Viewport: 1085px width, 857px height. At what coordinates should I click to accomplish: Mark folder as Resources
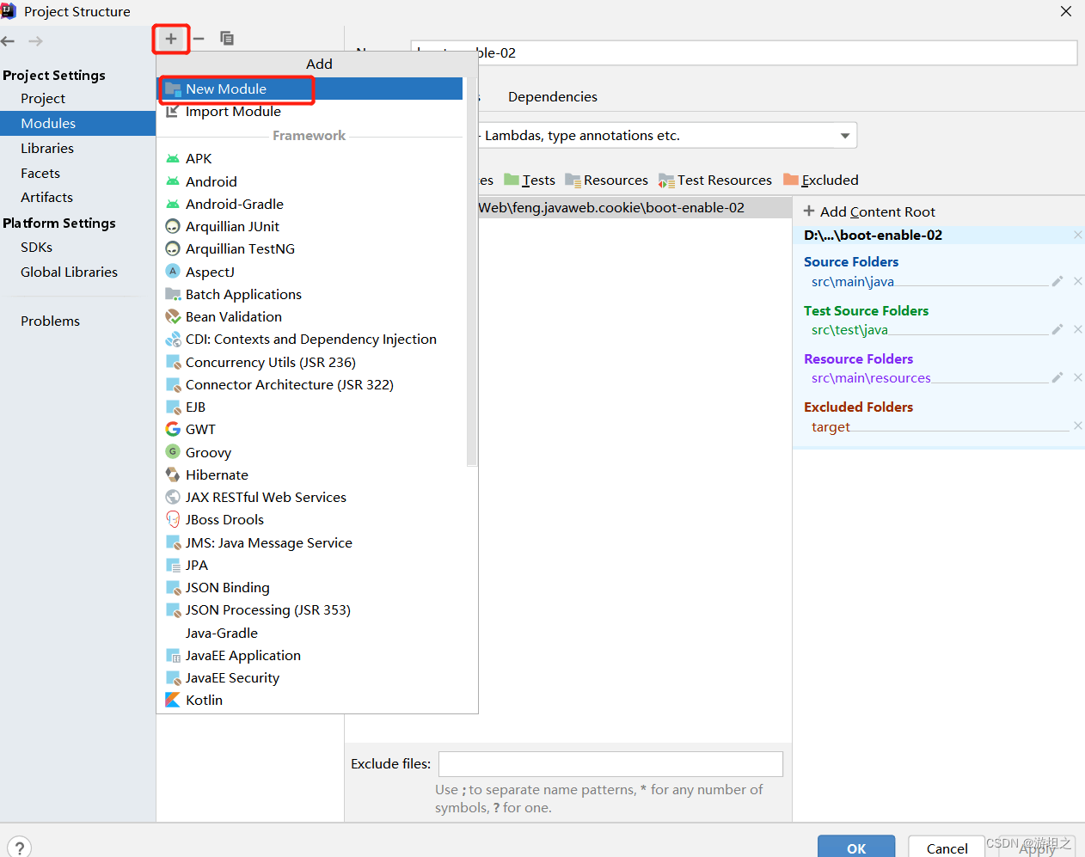coord(606,180)
